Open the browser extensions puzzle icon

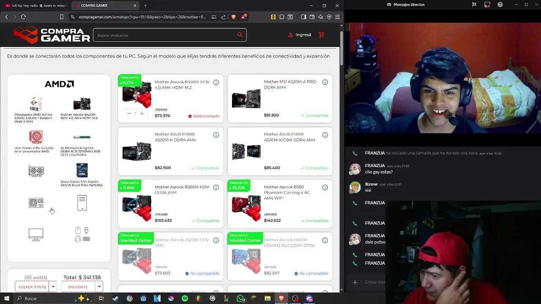(x=282, y=17)
